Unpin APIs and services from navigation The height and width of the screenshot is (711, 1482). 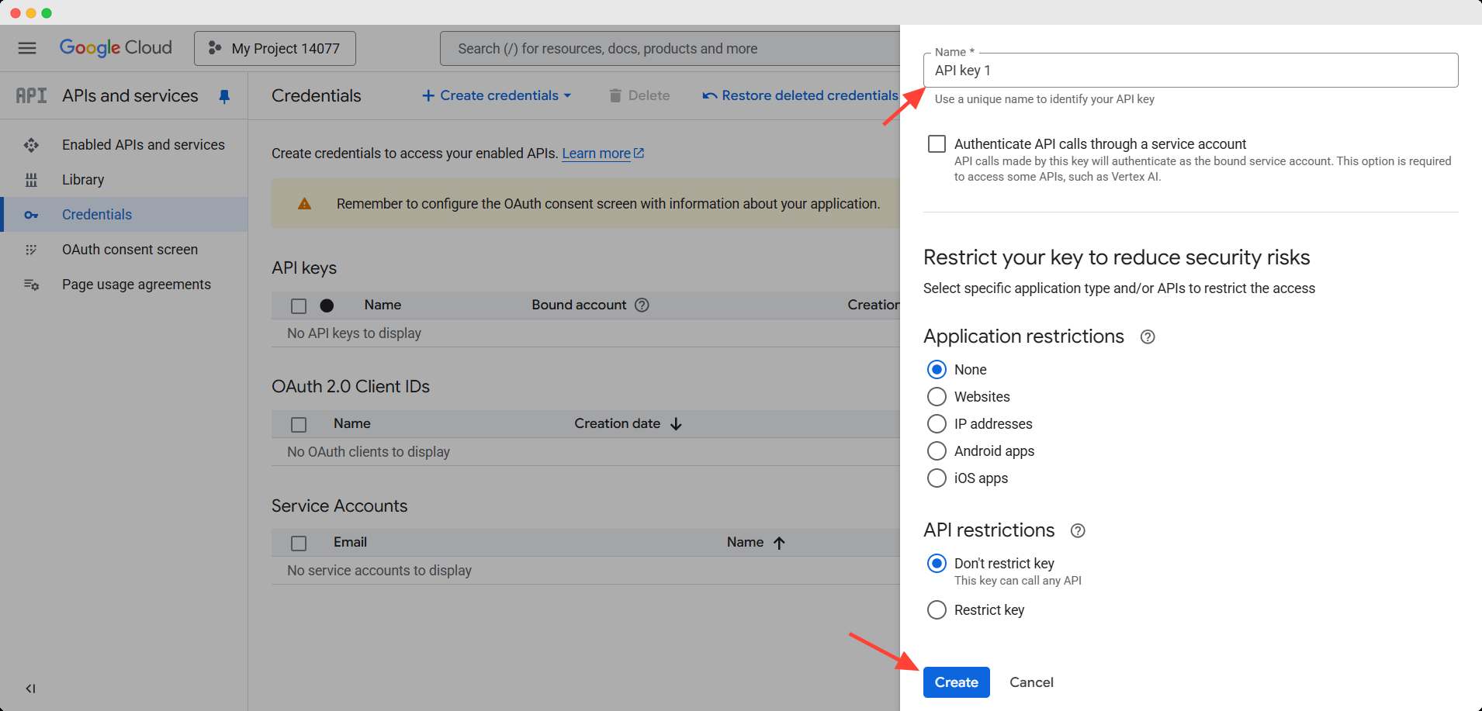pyautogui.click(x=225, y=95)
